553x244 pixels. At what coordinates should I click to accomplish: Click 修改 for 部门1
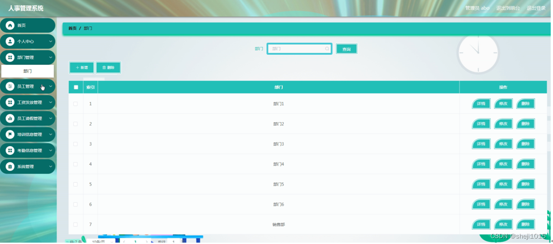tap(503, 104)
